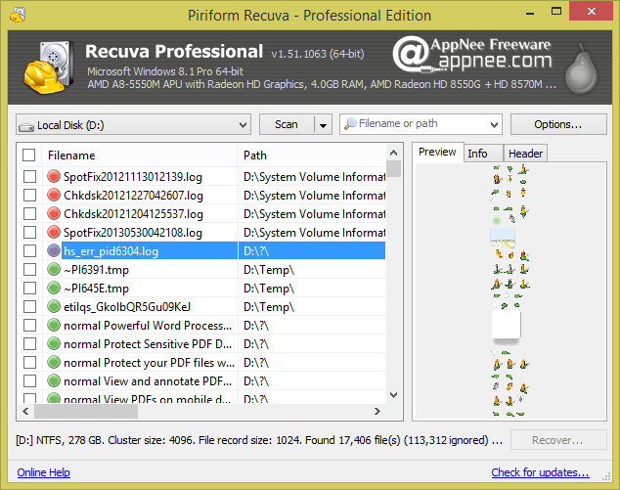Click the purple status dot beside hs_err_pid6304.log
The image size is (620, 490).
click(54, 250)
